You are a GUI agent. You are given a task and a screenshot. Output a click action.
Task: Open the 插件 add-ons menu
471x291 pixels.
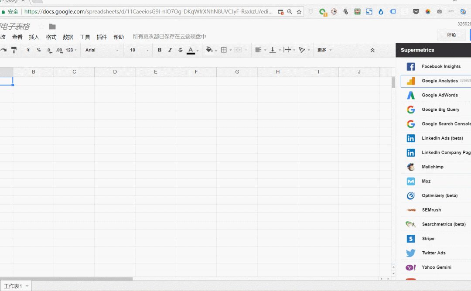(102, 37)
